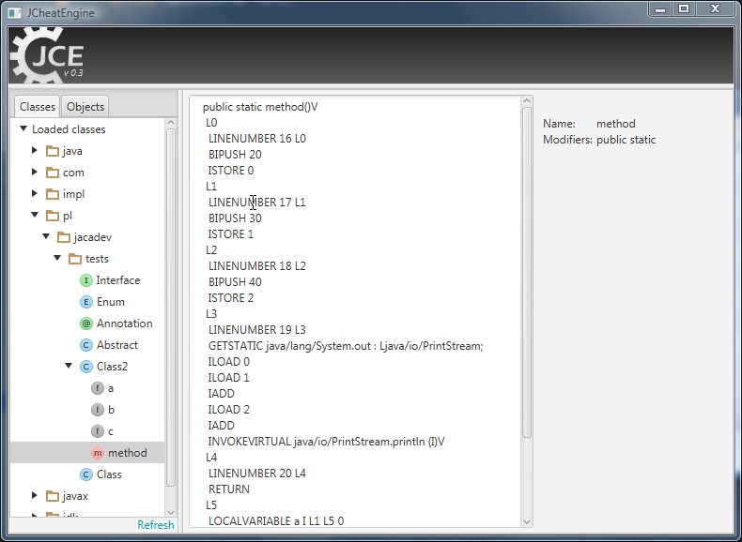Select the Annotation tree item
742x542 pixels.
click(x=87, y=324)
